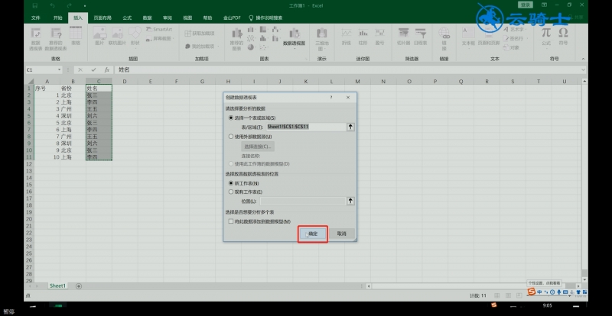Click the save icon in title bar
Viewport: 612px width, 316px height.
tap(35, 5)
